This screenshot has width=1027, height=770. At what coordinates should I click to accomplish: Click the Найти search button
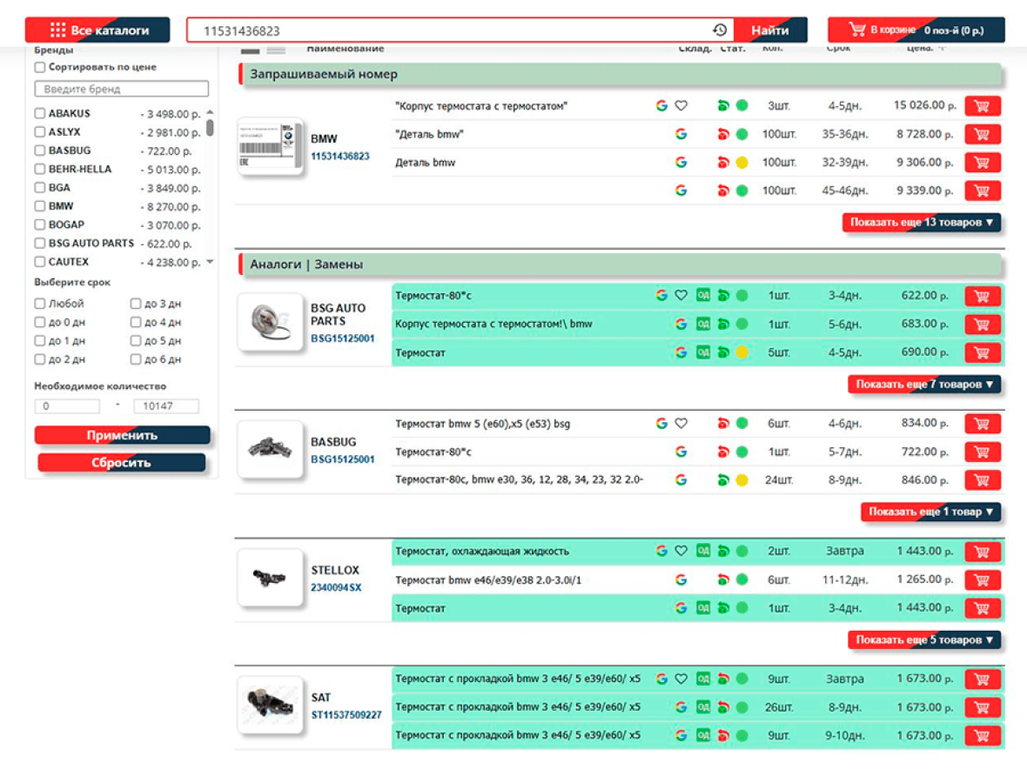click(x=769, y=30)
